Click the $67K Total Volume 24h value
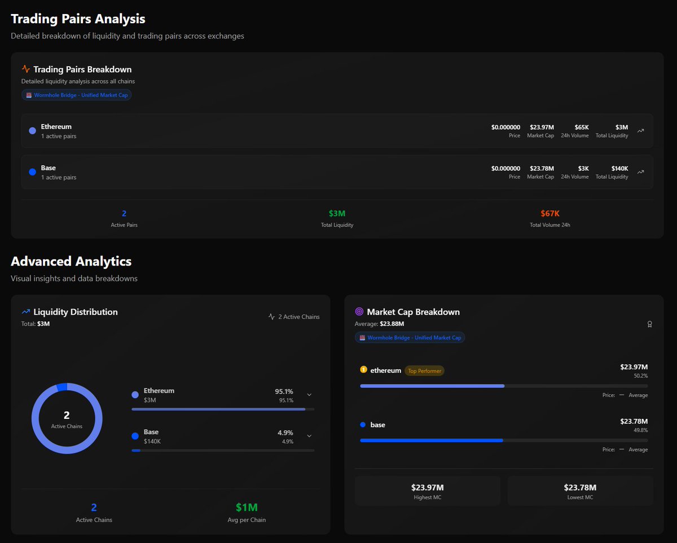677x543 pixels. (550, 213)
